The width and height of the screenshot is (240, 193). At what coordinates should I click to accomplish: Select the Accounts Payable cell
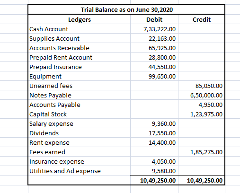[x=80, y=105]
